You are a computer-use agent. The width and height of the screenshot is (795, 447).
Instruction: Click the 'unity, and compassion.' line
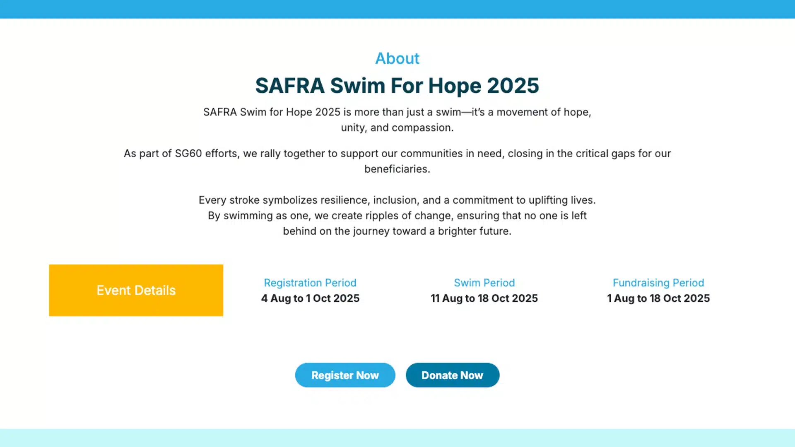coord(397,128)
